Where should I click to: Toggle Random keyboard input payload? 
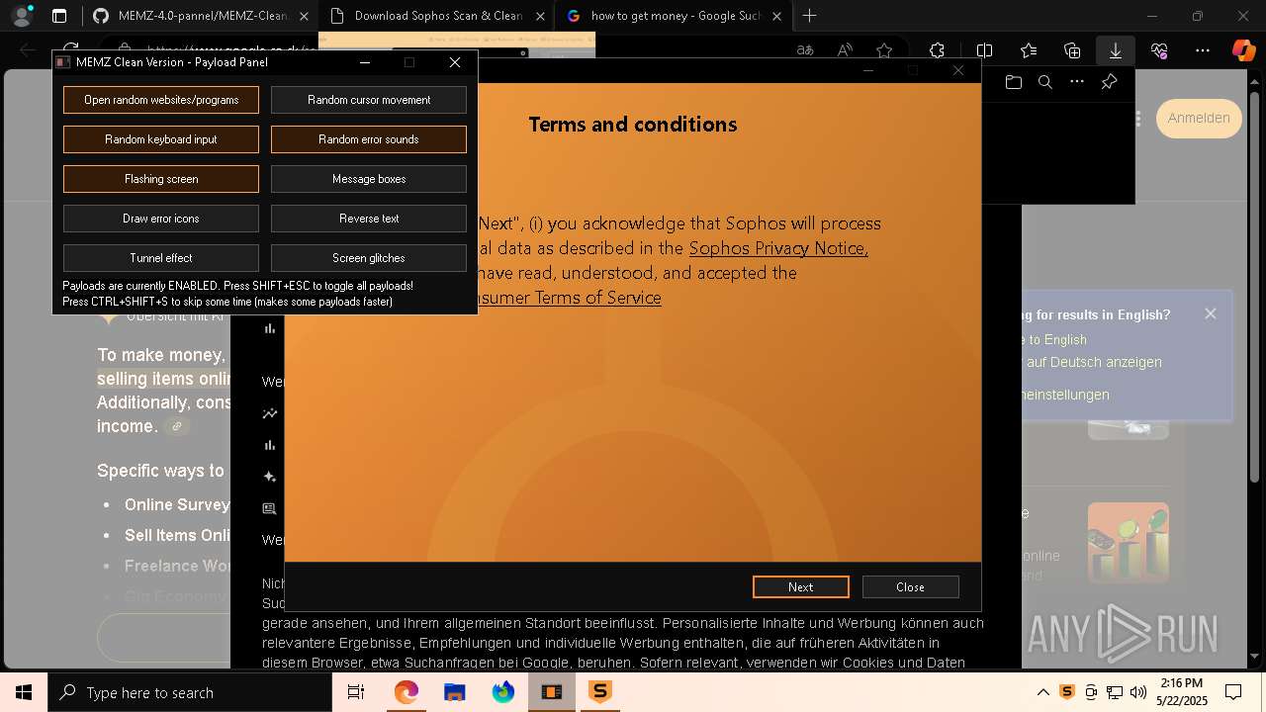point(161,139)
